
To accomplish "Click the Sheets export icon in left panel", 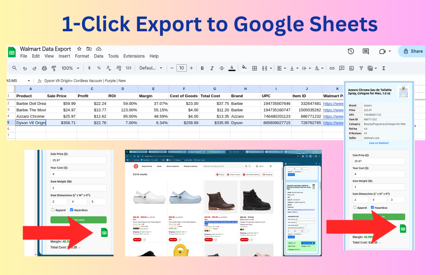I will tap(104, 232).
